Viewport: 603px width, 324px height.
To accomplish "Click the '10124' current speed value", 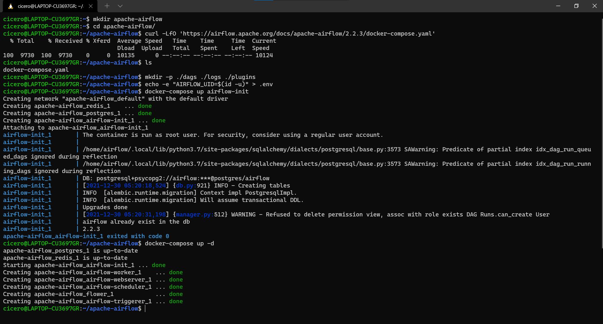I will point(264,55).
